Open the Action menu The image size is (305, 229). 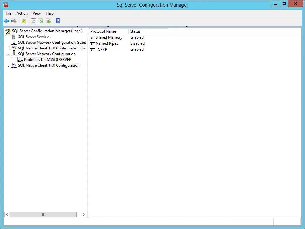[22, 13]
